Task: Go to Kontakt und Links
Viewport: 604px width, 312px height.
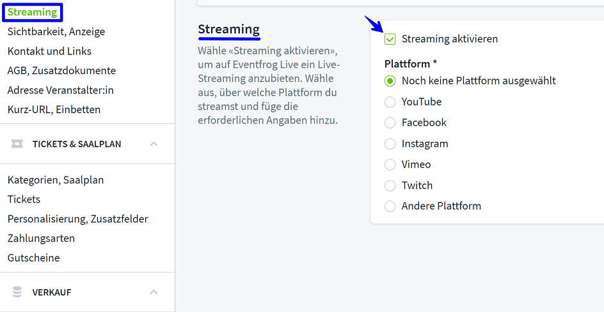Action: pyautogui.click(x=49, y=51)
